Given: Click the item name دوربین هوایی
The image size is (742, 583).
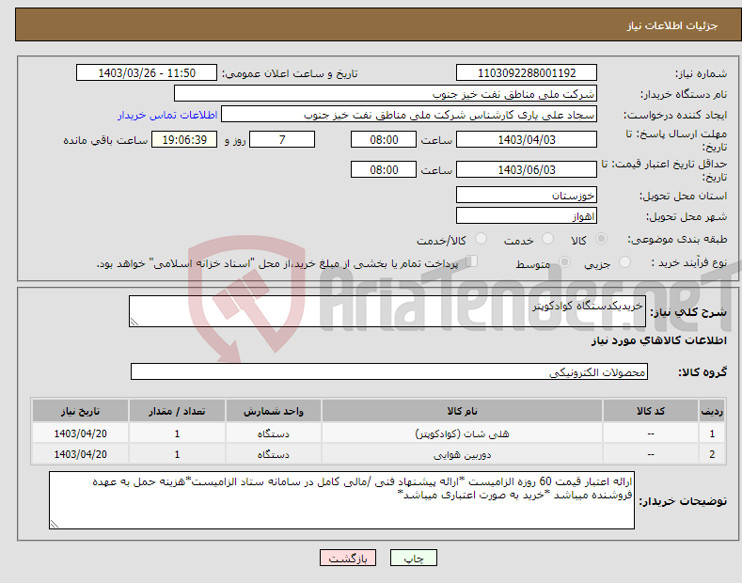Looking at the screenshot, I should [462, 454].
